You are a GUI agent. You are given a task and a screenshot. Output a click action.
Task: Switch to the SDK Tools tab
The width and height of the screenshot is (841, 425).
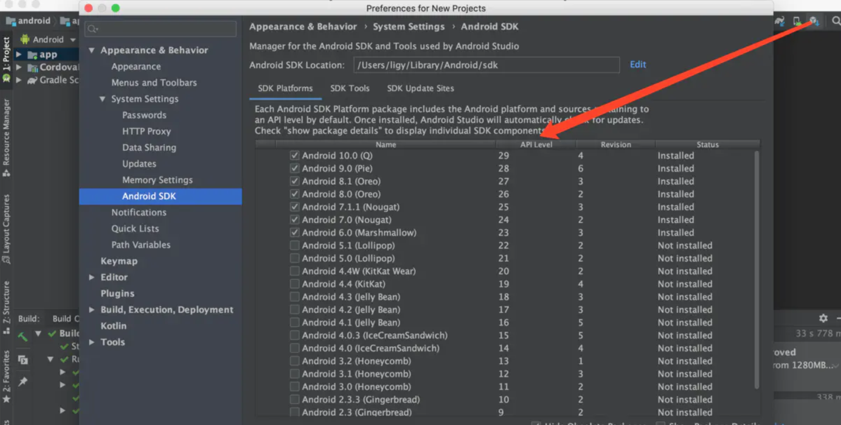(x=350, y=88)
